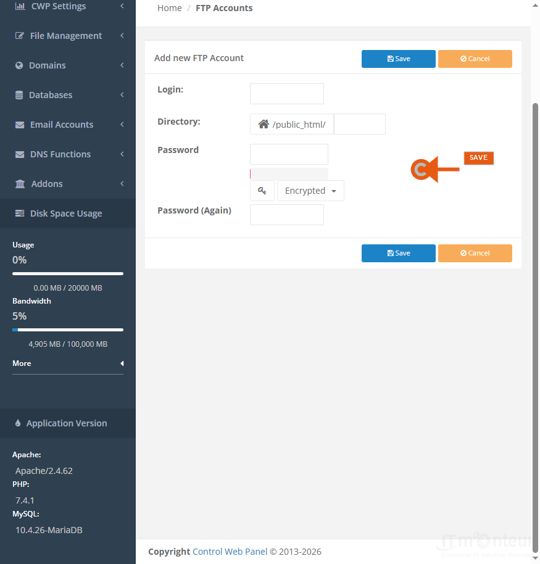
Task: Open the Encrypted dropdown
Action: coord(310,191)
